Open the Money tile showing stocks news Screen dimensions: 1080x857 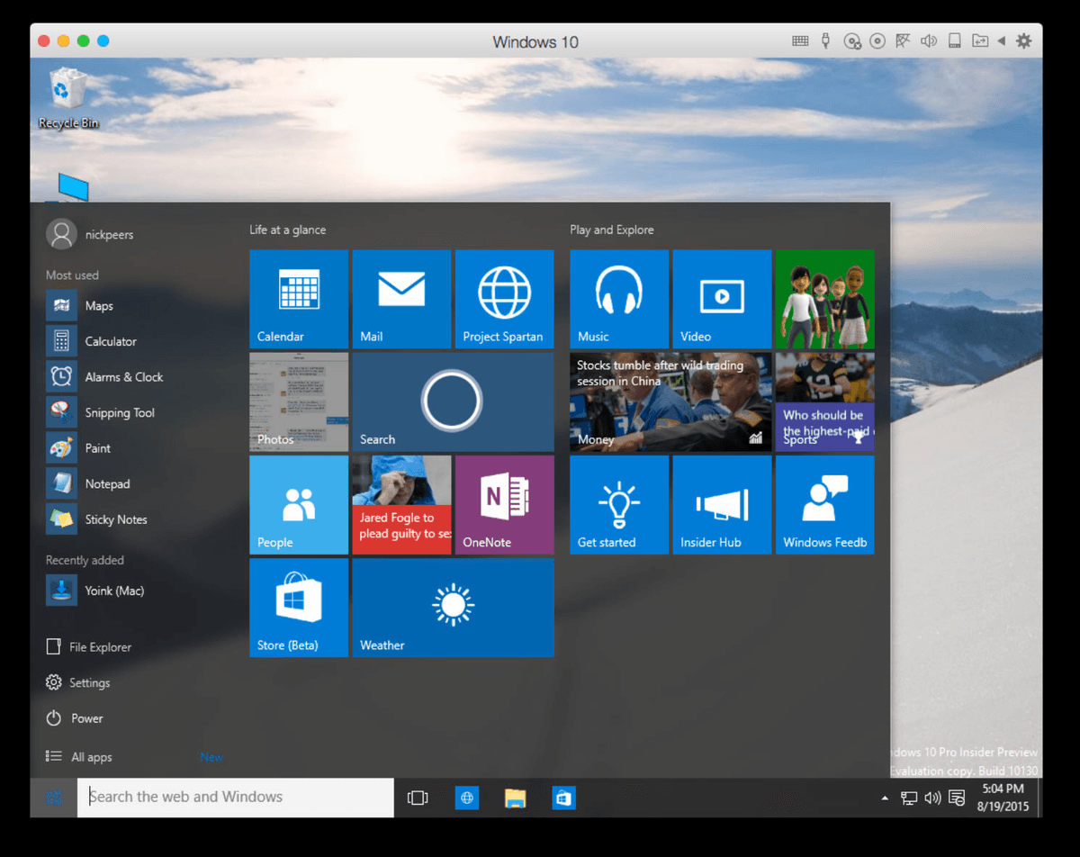pyautogui.click(x=670, y=401)
